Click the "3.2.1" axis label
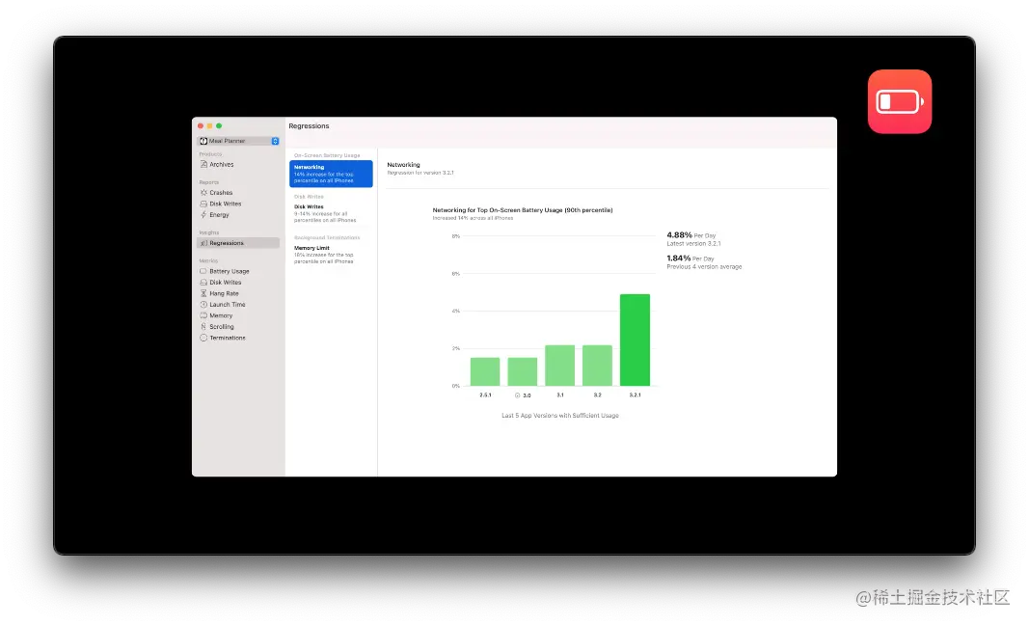 635,395
